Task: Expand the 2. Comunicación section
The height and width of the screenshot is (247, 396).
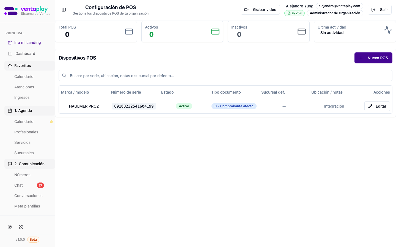Action: pos(29,164)
